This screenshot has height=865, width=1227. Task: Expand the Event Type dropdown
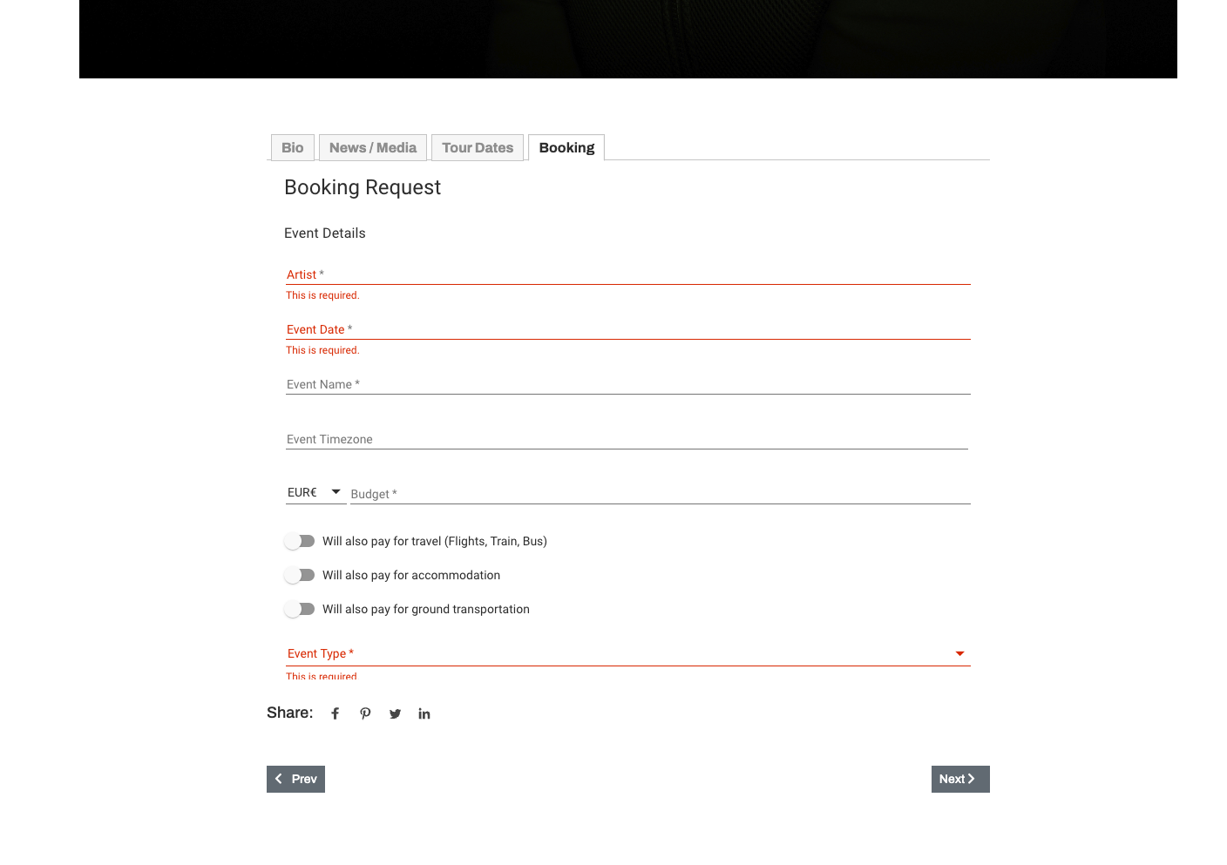click(627, 653)
